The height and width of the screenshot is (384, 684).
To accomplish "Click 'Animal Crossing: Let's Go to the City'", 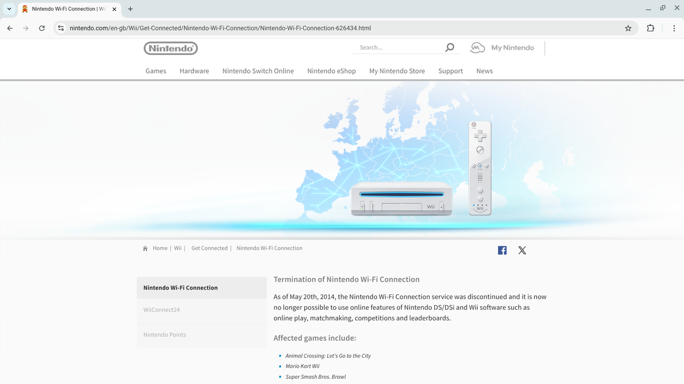I will (x=328, y=356).
